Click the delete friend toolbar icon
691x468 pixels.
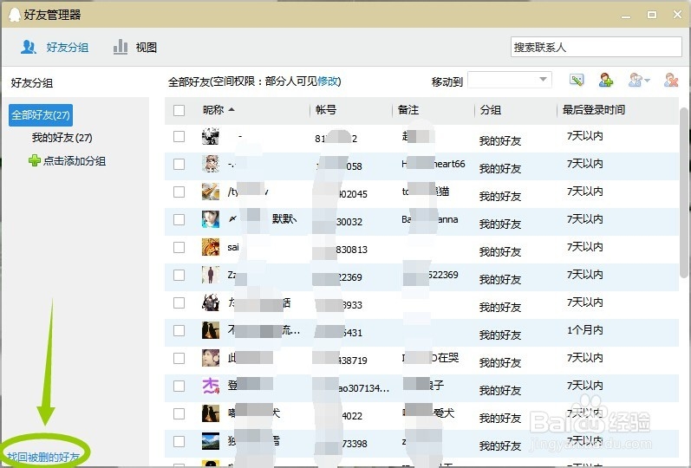click(x=671, y=80)
